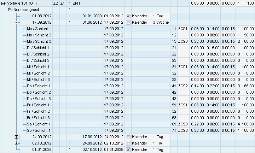255x153 pixels.
Task: Click Kalender in the 01.08.2012 row
Action: 140,16
